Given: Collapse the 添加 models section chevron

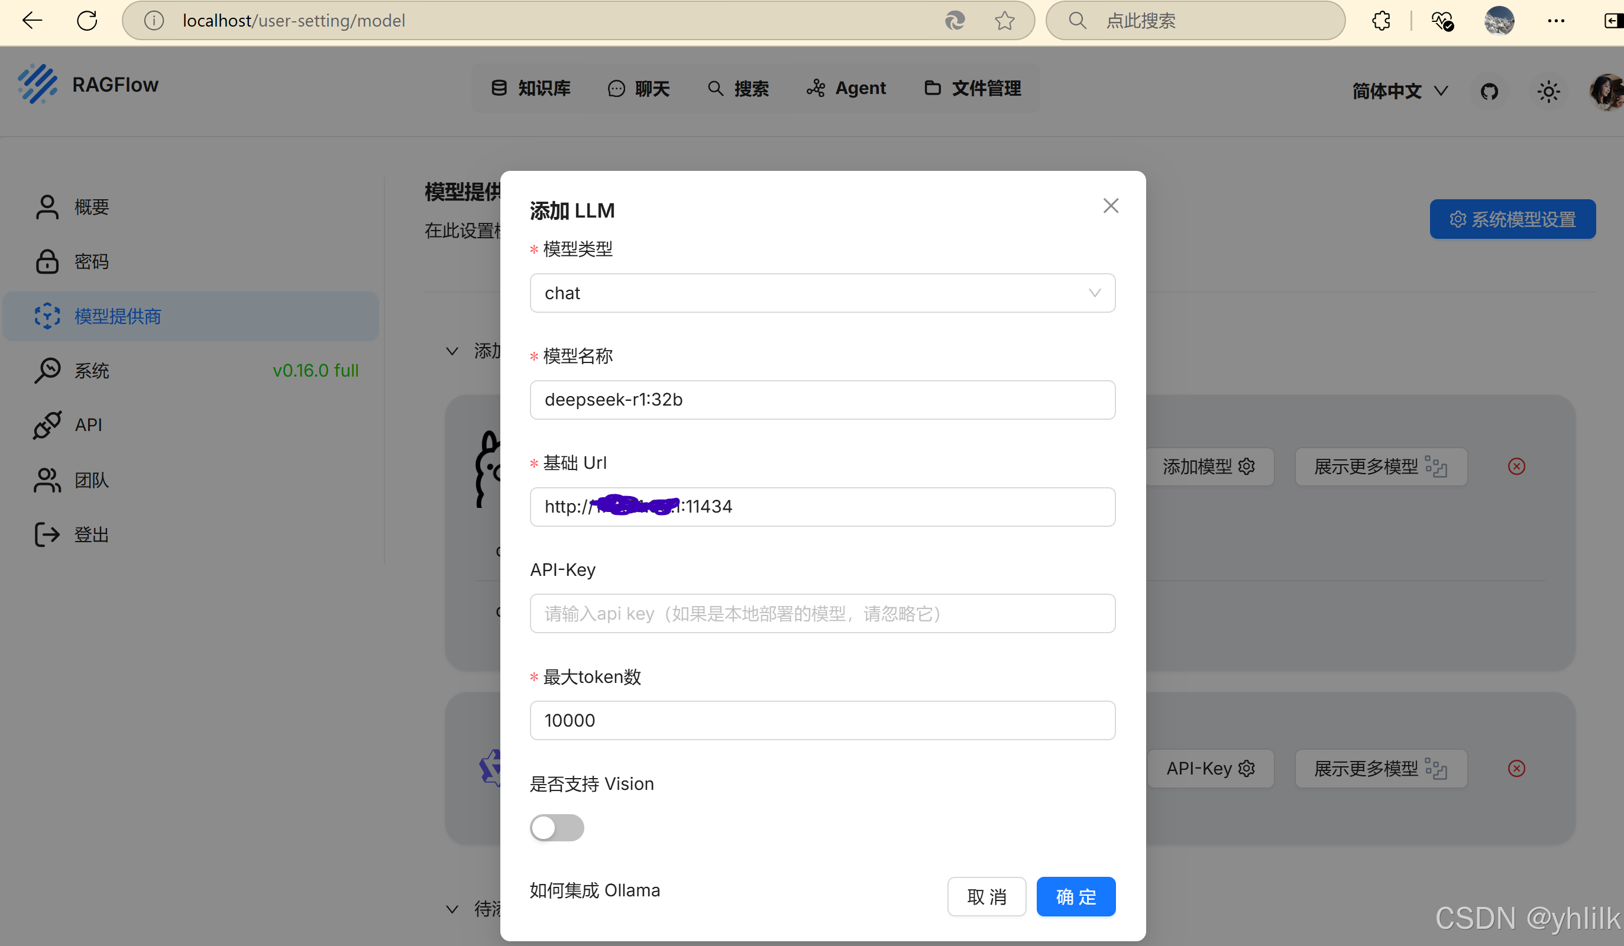Looking at the screenshot, I should [452, 351].
